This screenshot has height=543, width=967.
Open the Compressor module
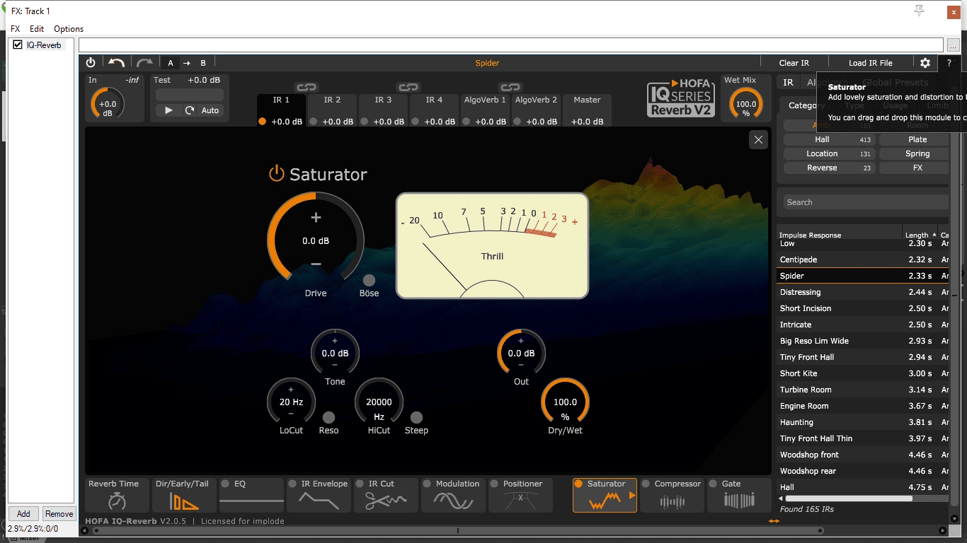click(x=672, y=495)
